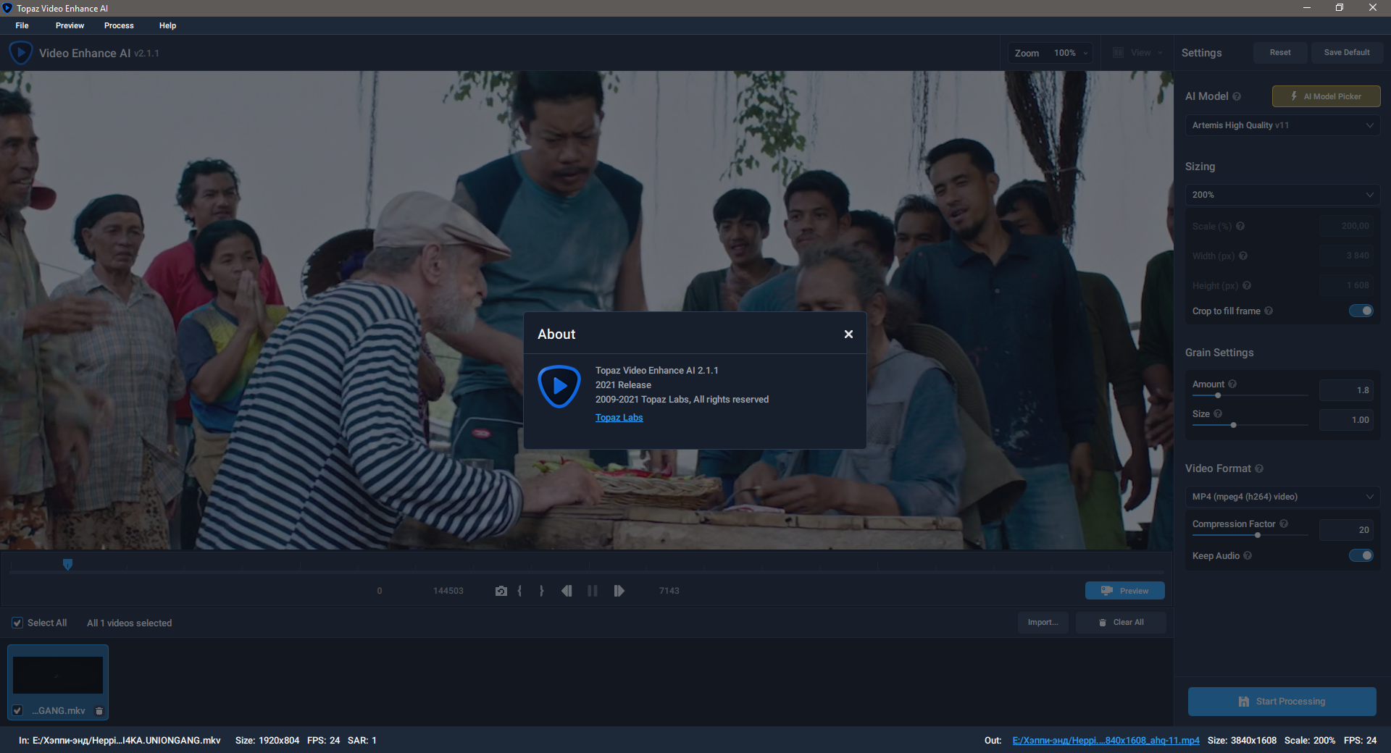1391x753 pixels.
Task: Expand the Artemis High Quality model dropdown
Action: [x=1282, y=125]
